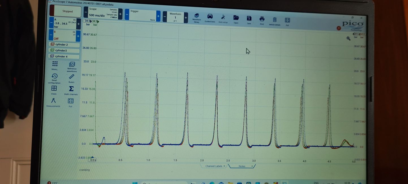Increase Channel A range with plus
The width and height of the screenshot is (408, 184).
coord(79,24)
